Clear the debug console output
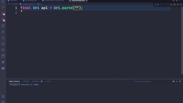The width and height of the screenshot is (183, 103). click(174, 81)
